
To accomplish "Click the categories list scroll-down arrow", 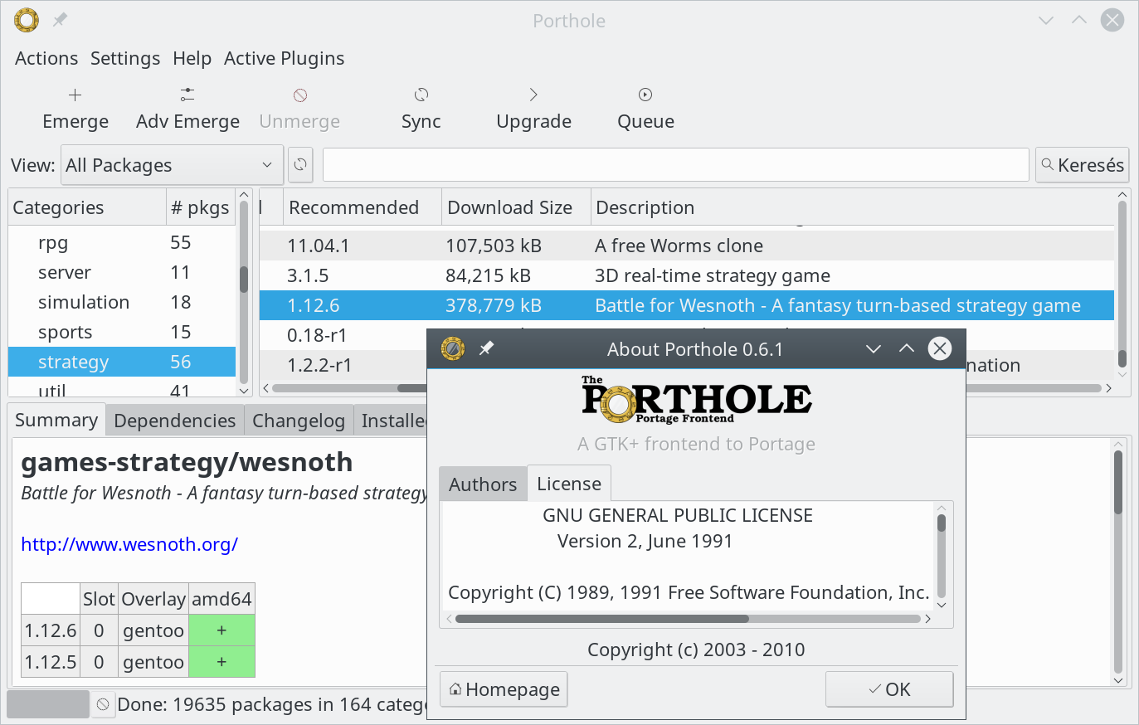I will pos(244,390).
